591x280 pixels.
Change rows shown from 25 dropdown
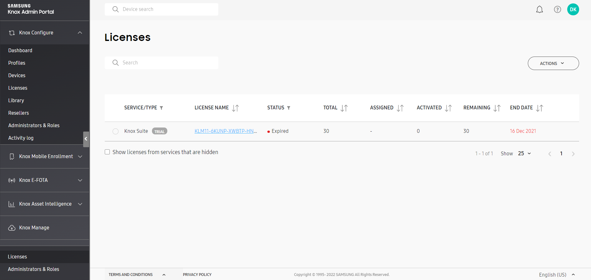(524, 153)
